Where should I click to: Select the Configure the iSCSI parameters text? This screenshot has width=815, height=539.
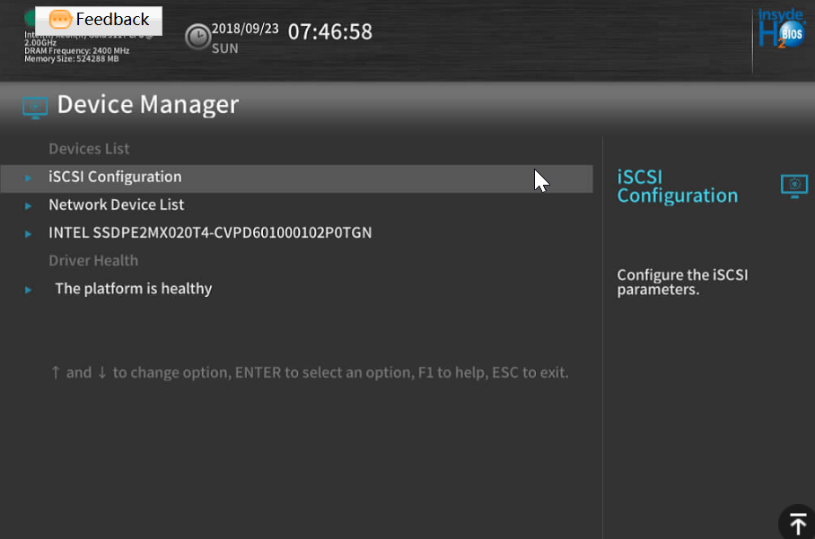point(682,282)
